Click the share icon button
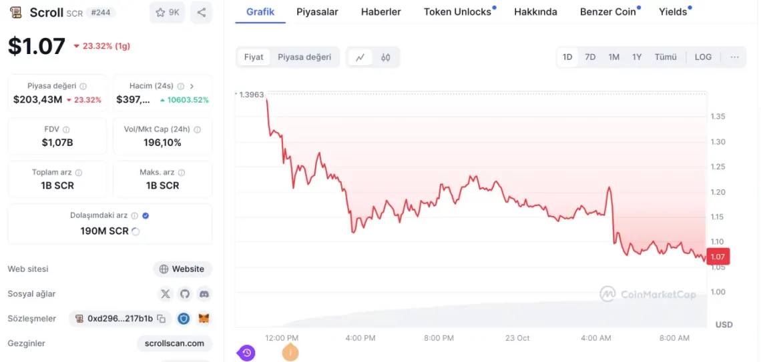The height and width of the screenshot is (362, 761). [202, 12]
